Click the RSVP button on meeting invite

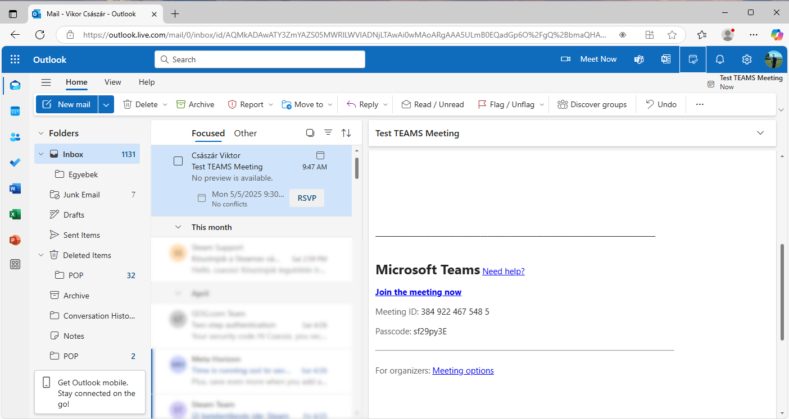tap(307, 198)
